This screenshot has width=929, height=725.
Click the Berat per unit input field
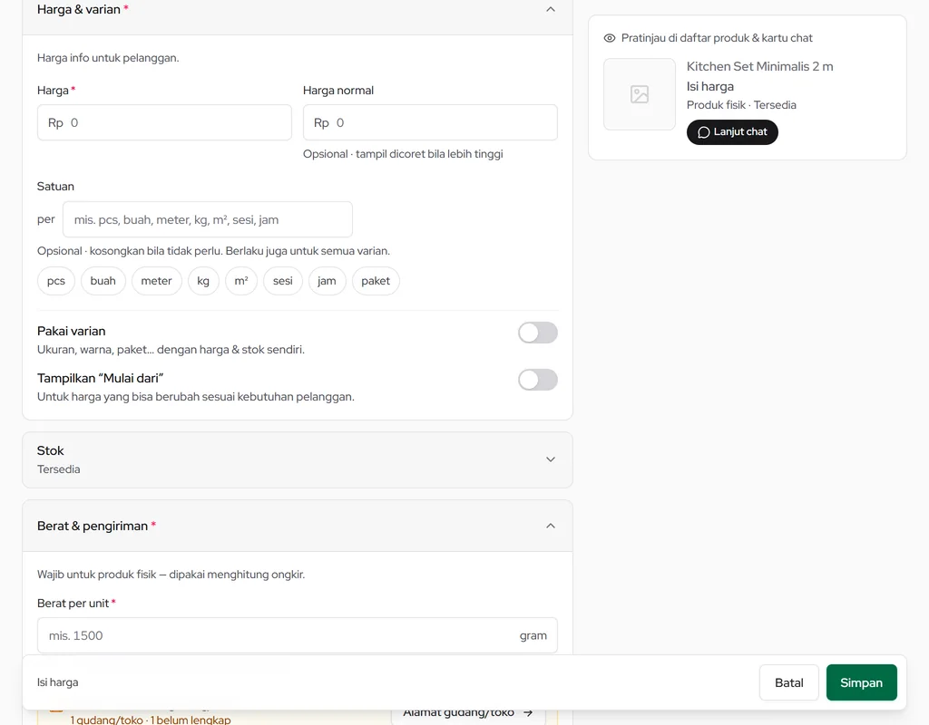pyautogui.click(x=298, y=635)
